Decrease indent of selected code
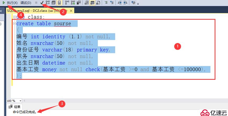The height and width of the screenshot is (116, 228). tap(120, 3)
